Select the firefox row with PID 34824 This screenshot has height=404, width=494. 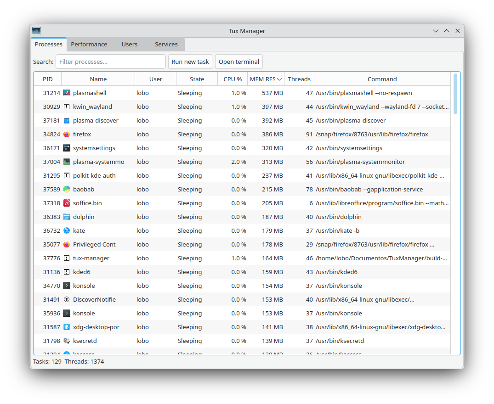[x=242, y=135]
